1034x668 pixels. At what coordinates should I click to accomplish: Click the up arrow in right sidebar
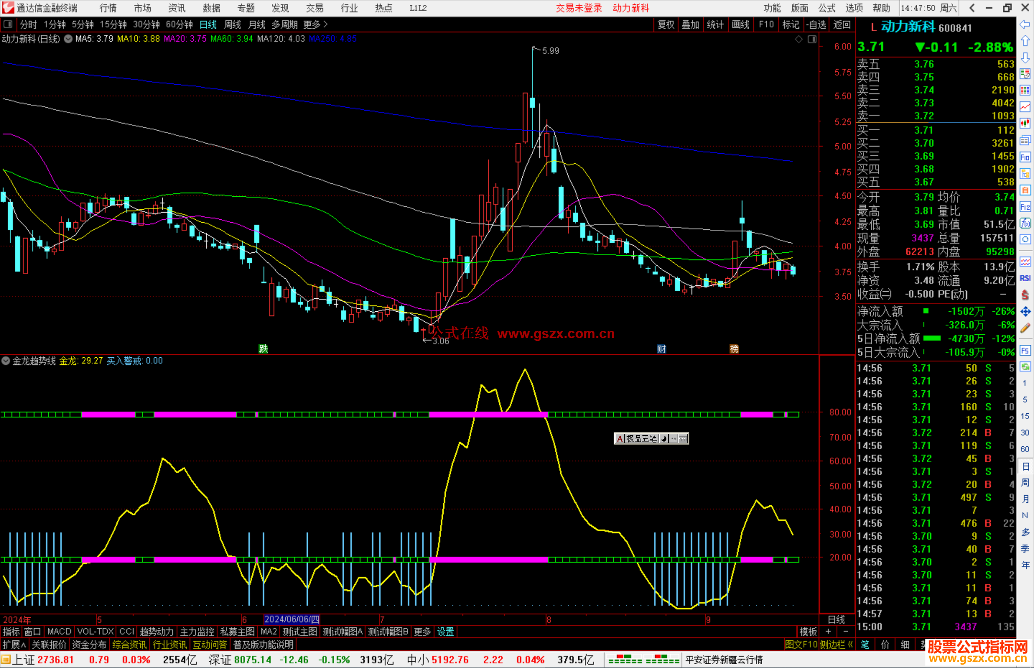[x=1025, y=41]
